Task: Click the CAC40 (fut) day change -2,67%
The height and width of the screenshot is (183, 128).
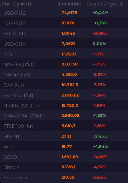Action: coord(99,74)
